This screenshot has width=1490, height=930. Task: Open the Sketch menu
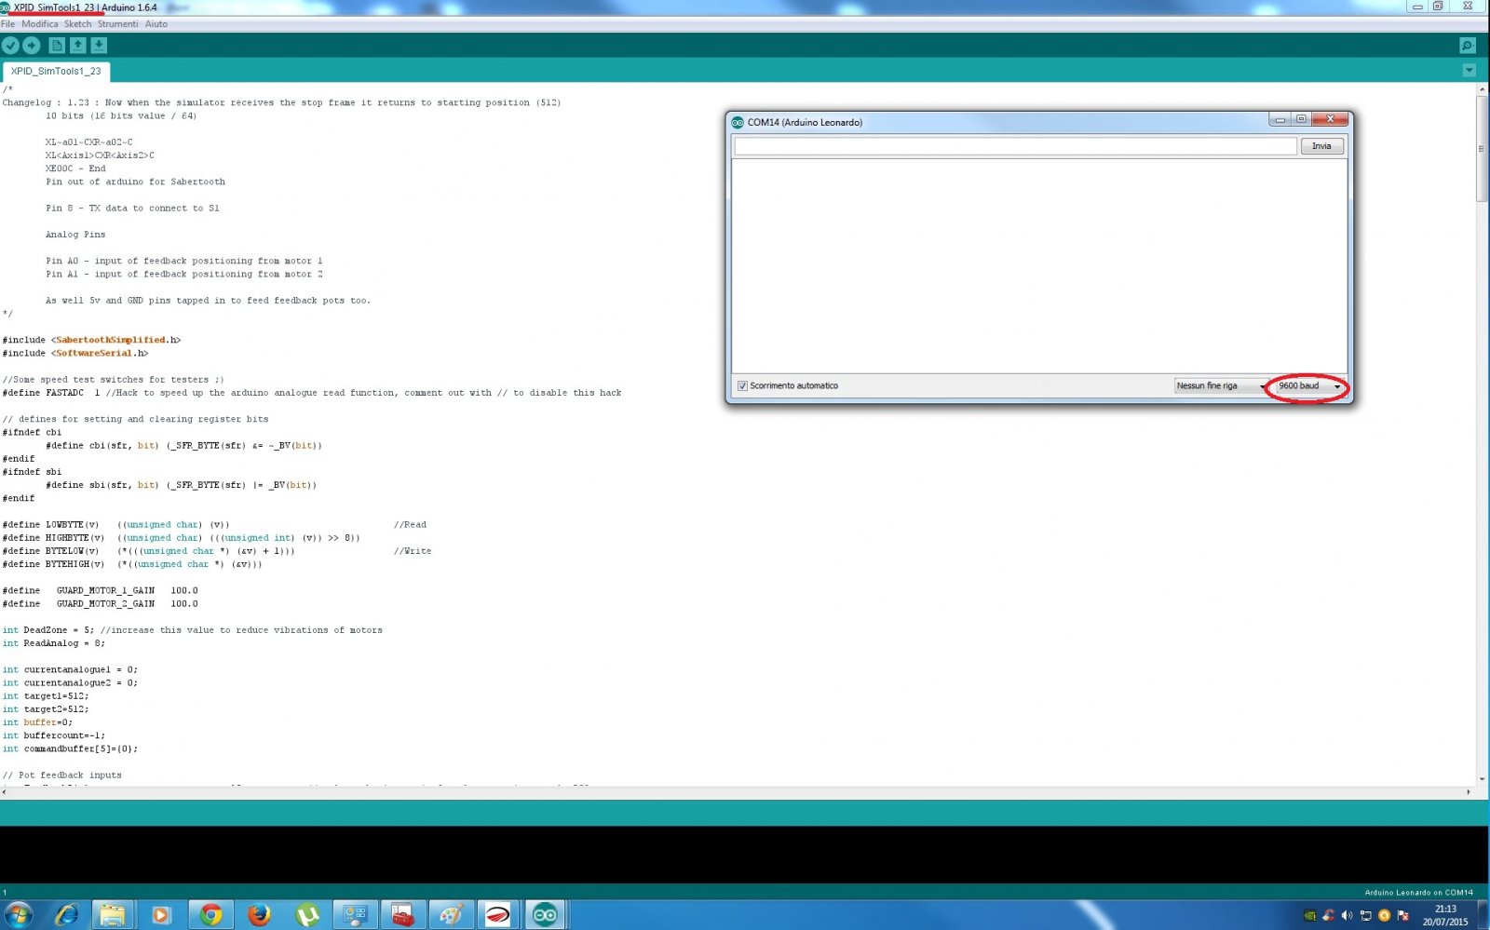(x=78, y=24)
